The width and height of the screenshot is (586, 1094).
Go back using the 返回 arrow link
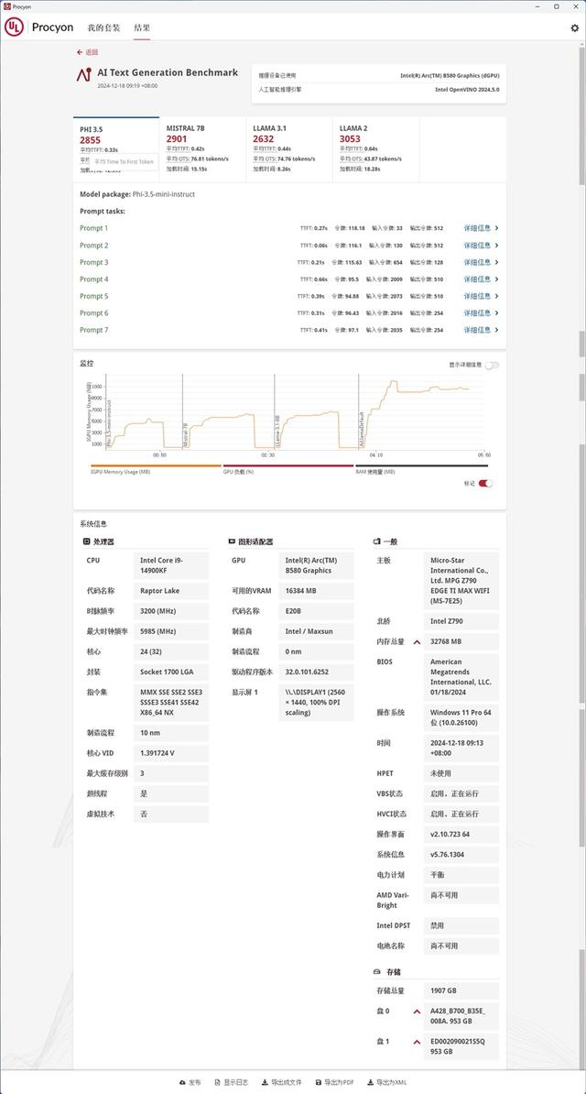(x=87, y=52)
